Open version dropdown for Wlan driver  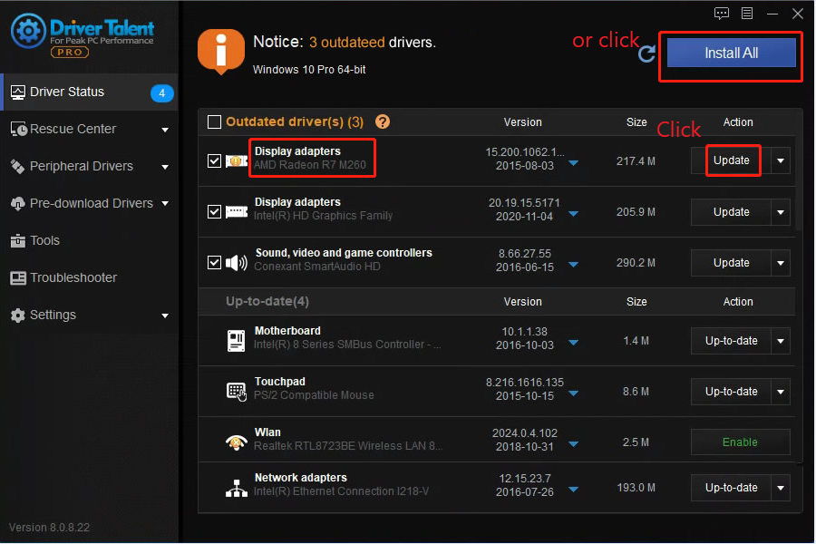coord(574,444)
